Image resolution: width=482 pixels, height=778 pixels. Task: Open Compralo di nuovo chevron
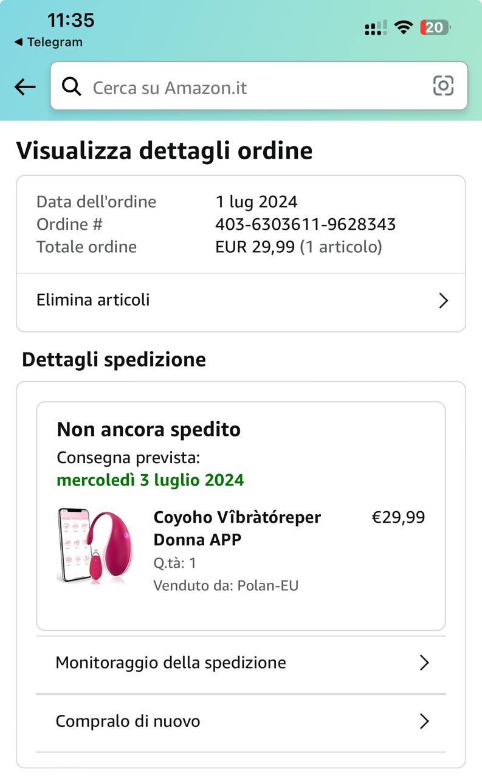(x=424, y=721)
